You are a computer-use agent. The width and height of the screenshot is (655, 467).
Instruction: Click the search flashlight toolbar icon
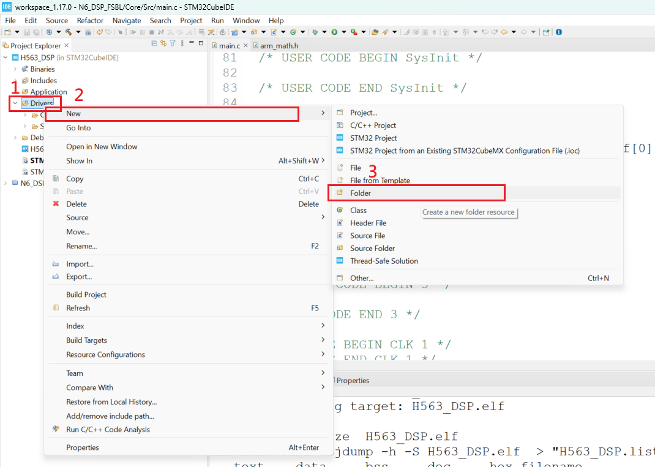coord(385,32)
